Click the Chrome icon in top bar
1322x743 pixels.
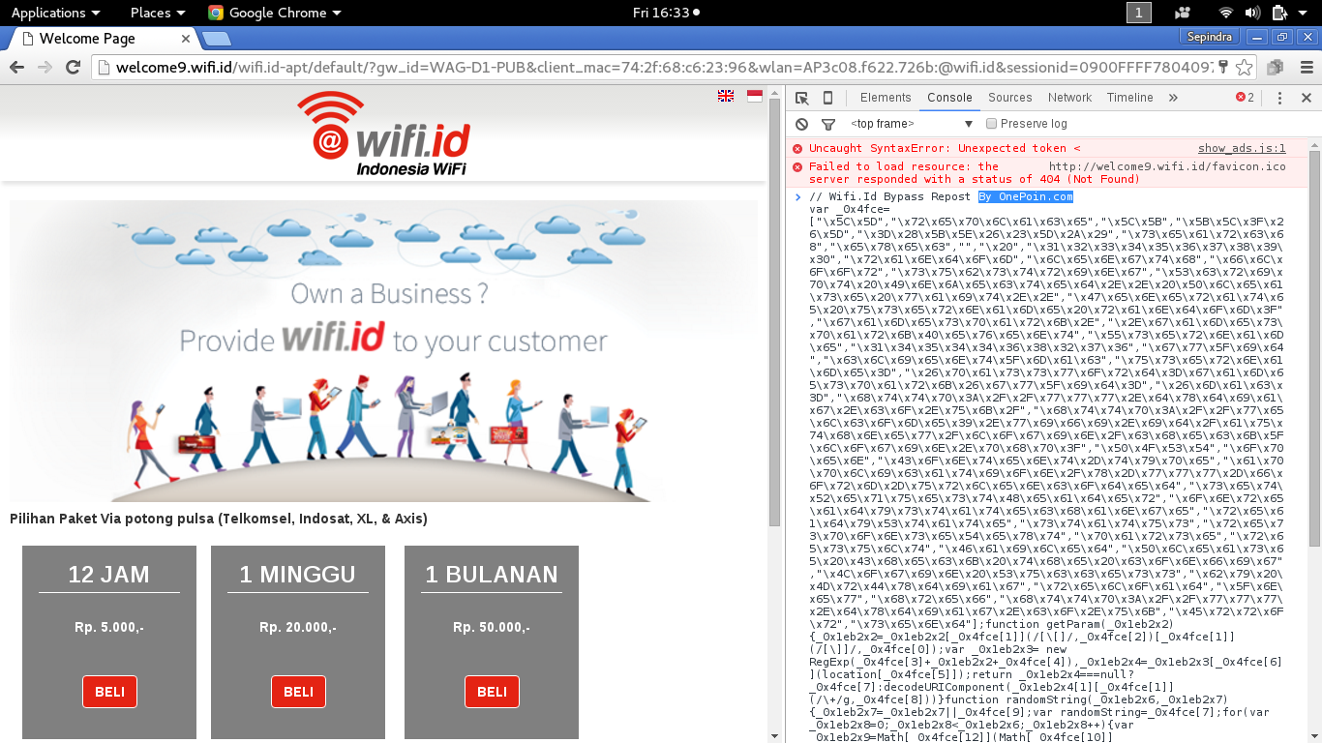pyautogui.click(x=216, y=13)
